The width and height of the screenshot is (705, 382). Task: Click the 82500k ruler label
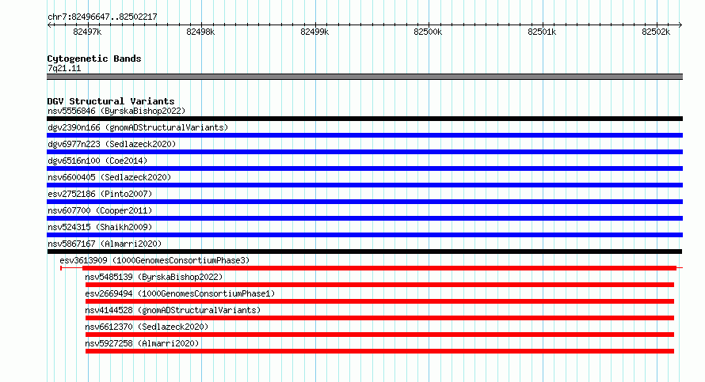(428, 32)
